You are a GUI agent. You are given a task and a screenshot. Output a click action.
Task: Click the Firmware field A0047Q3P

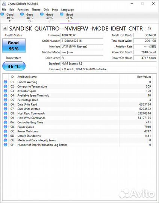(x=82, y=35)
